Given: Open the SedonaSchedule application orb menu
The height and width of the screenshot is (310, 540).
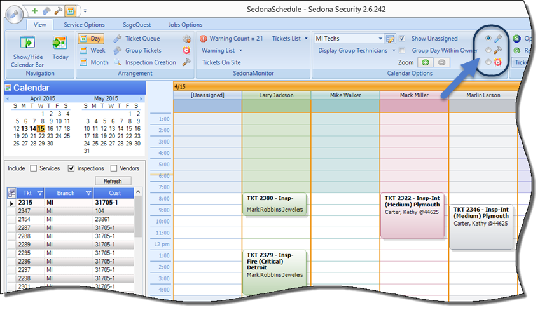Looking at the screenshot, I should pyautogui.click(x=14, y=15).
